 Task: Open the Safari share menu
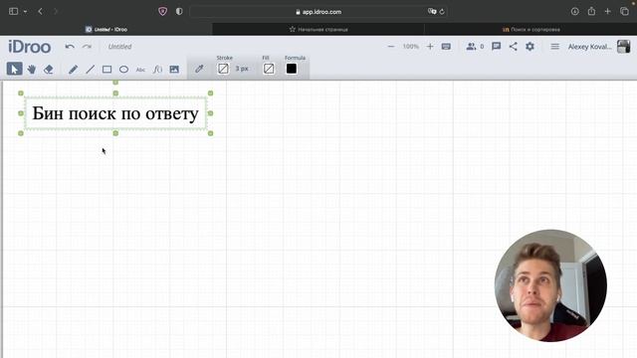tap(591, 11)
